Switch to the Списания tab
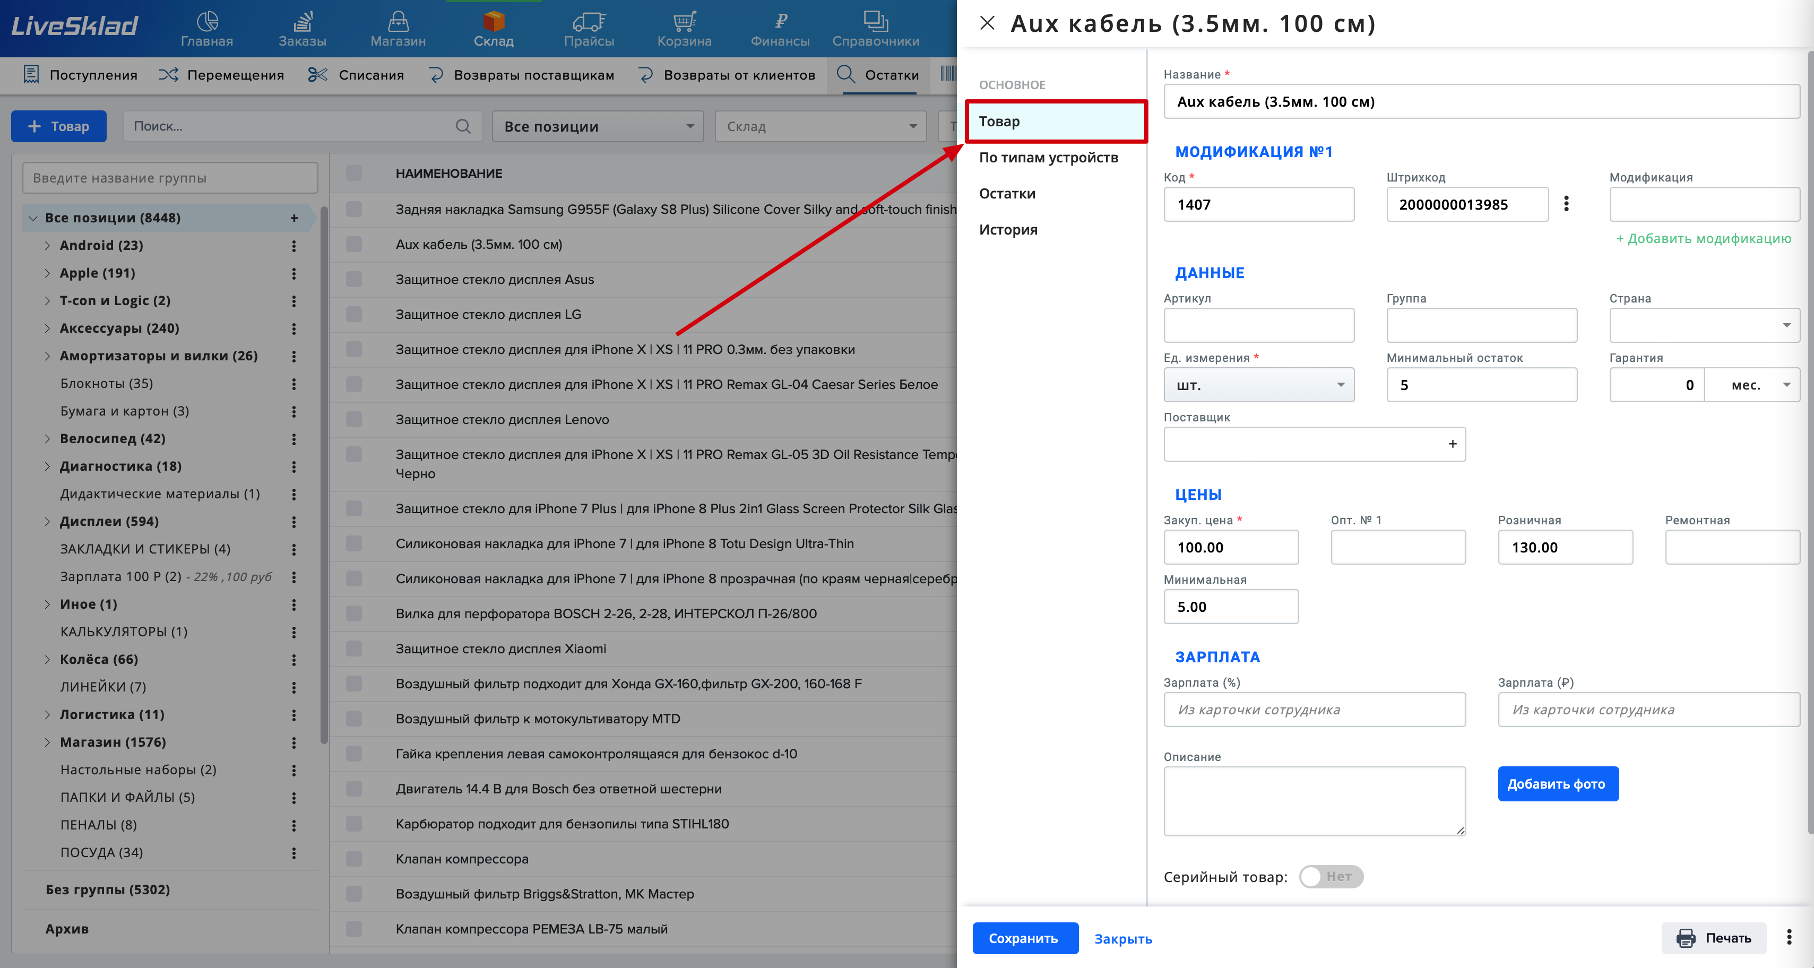Image resolution: width=1814 pixels, height=968 pixels. [356, 75]
